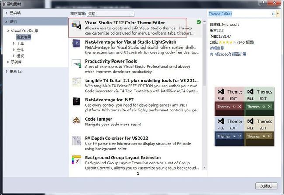The width and height of the screenshot is (284, 195).
Task: Click the NetAdvantage for .NET icon
Action: (76, 101)
